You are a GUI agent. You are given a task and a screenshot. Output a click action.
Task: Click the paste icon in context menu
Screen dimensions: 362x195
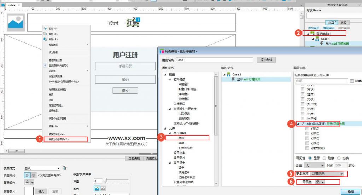(x=45, y=39)
